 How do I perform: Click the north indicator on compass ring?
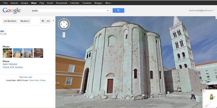64,19
